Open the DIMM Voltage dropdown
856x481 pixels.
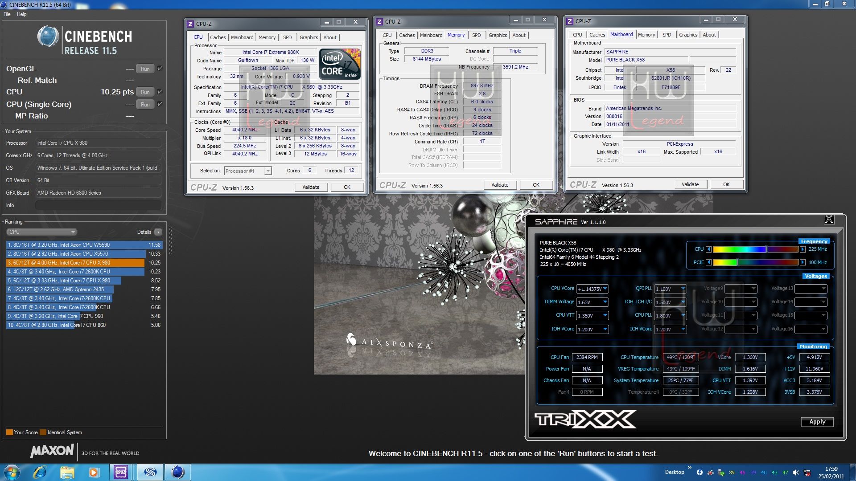(605, 302)
